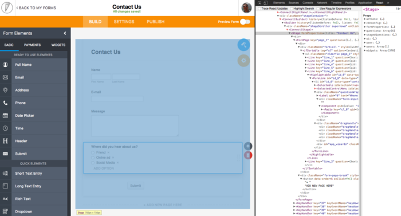Click the form Submit button
The width and height of the screenshot is (401, 216).
[x=136, y=186]
